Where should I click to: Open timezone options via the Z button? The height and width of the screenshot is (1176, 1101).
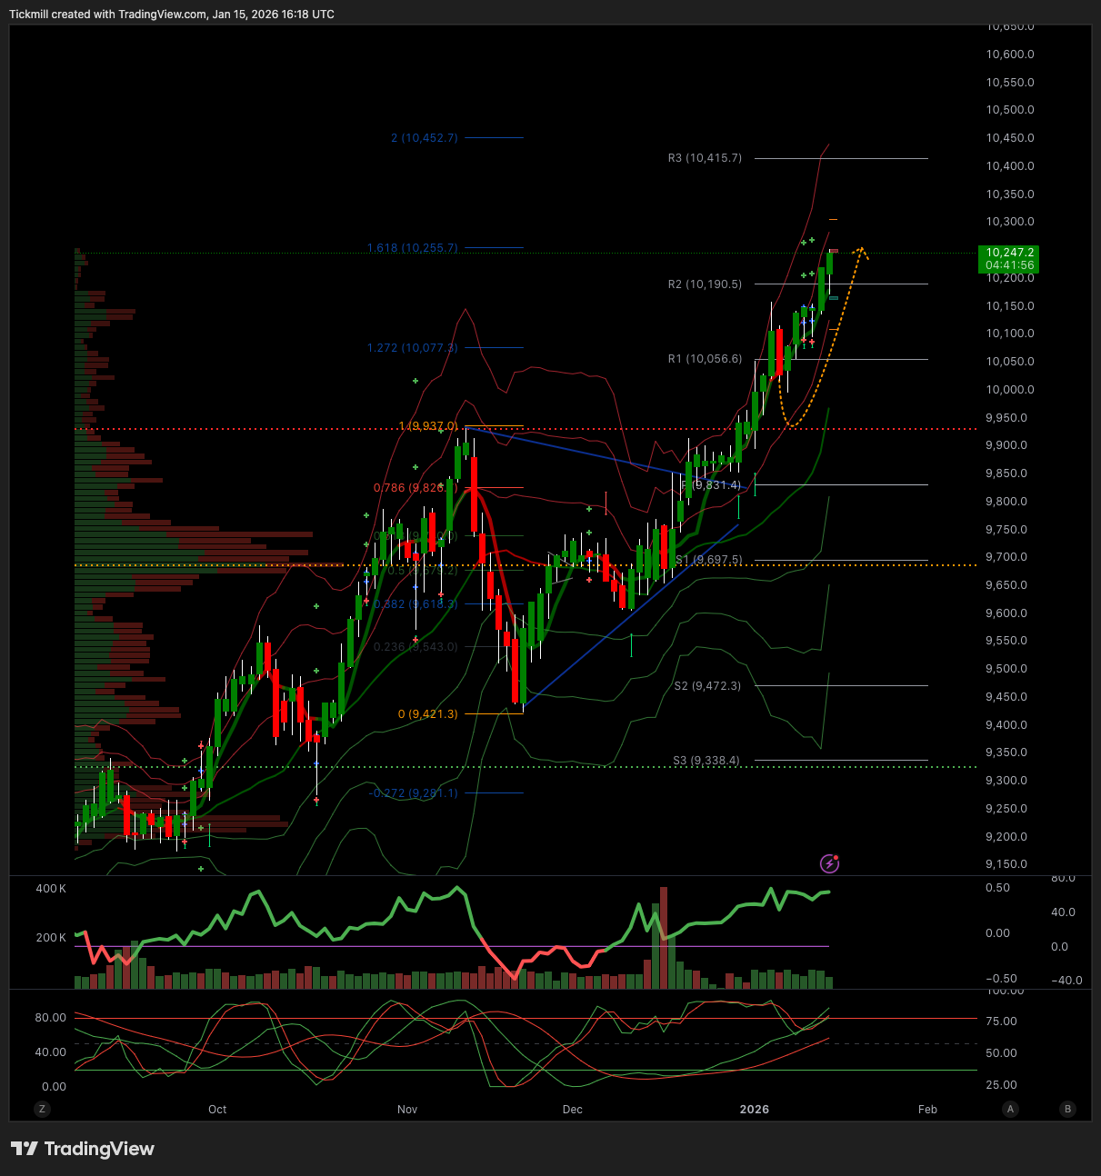(42, 1109)
